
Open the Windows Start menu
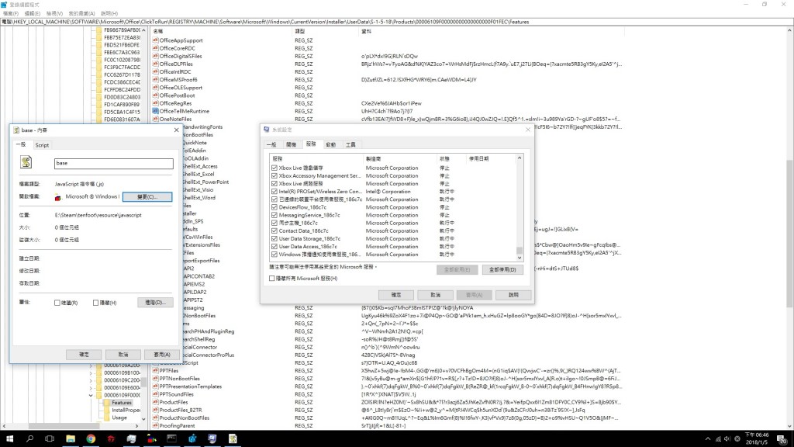[9, 438]
